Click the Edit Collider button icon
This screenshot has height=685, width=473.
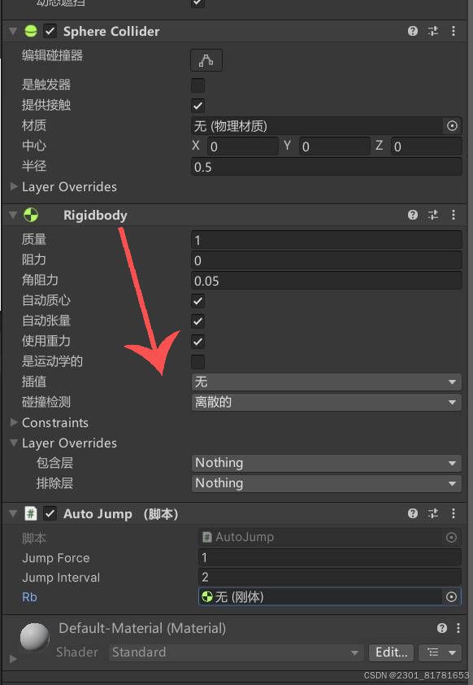tap(206, 60)
